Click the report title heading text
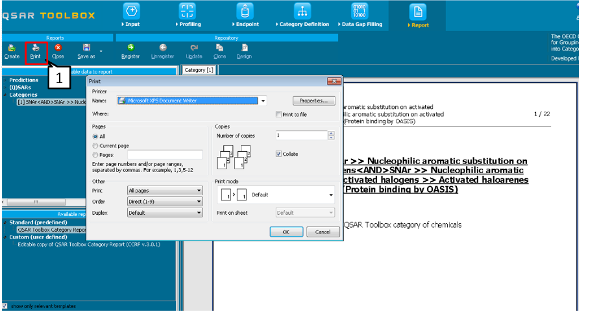 [436, 175]
